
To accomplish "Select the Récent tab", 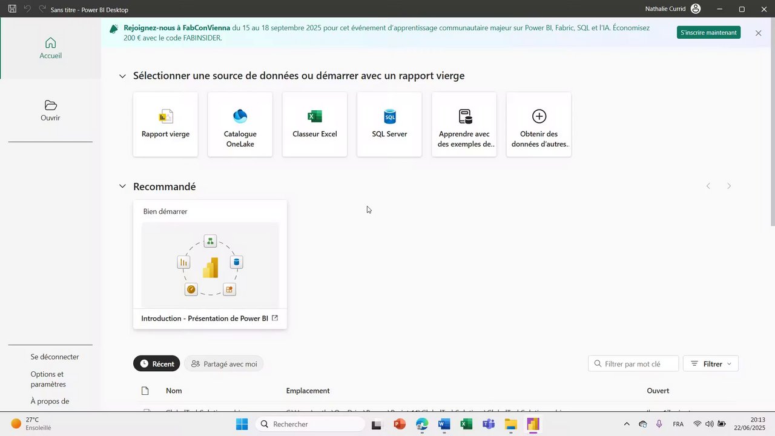I will point(157,364).
